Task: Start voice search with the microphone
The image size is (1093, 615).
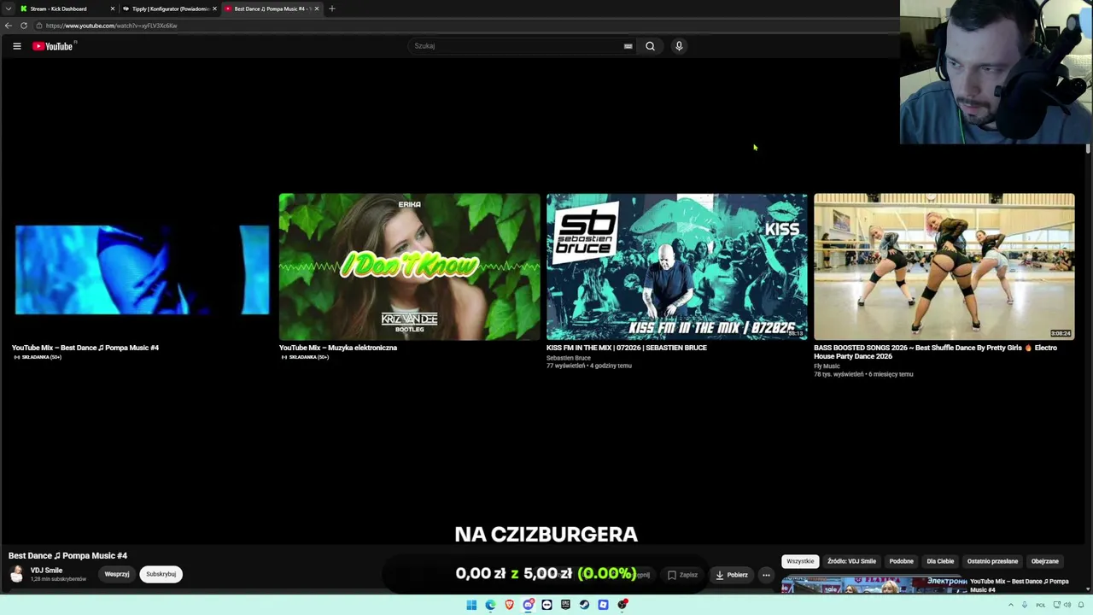Action: click(679, 46)
